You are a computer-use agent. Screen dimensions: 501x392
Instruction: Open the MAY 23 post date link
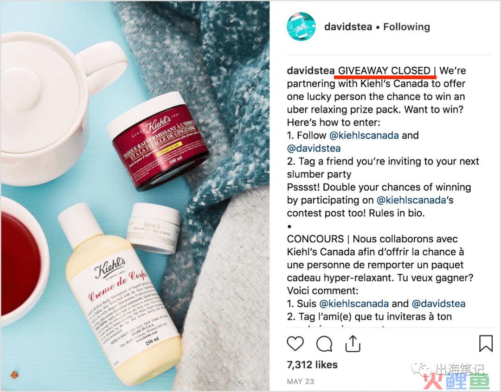(300, 381)
